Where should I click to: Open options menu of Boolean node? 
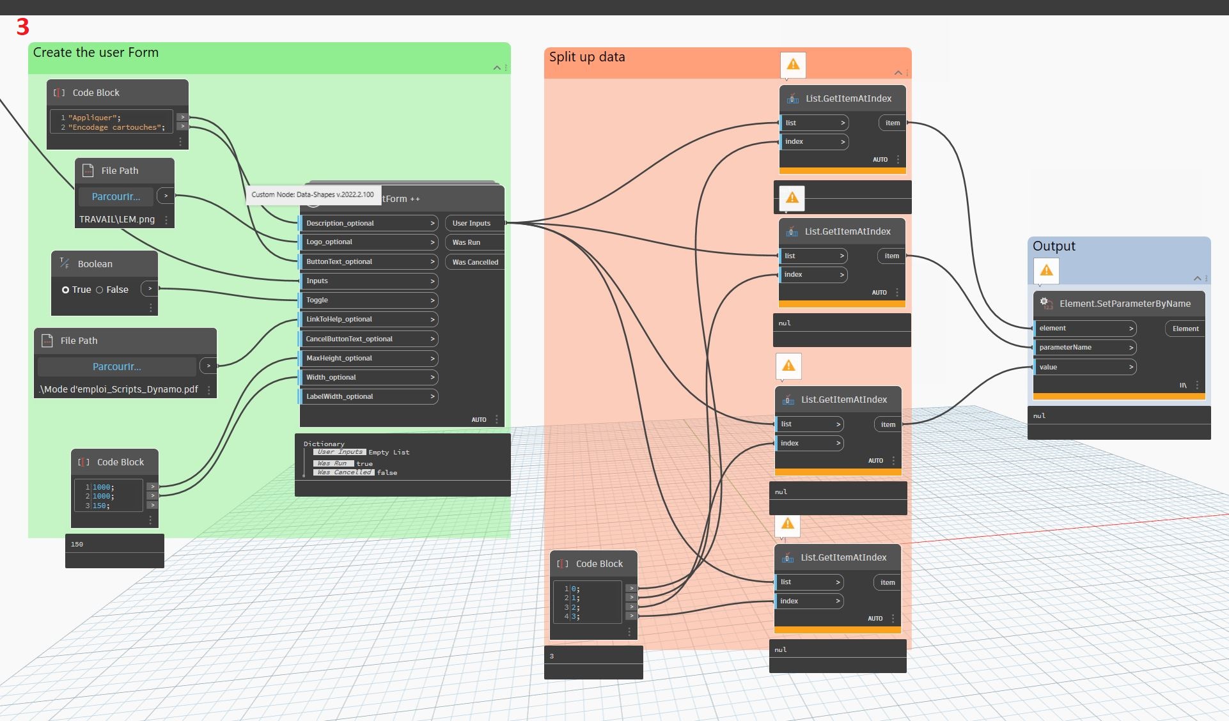(151, 307)
